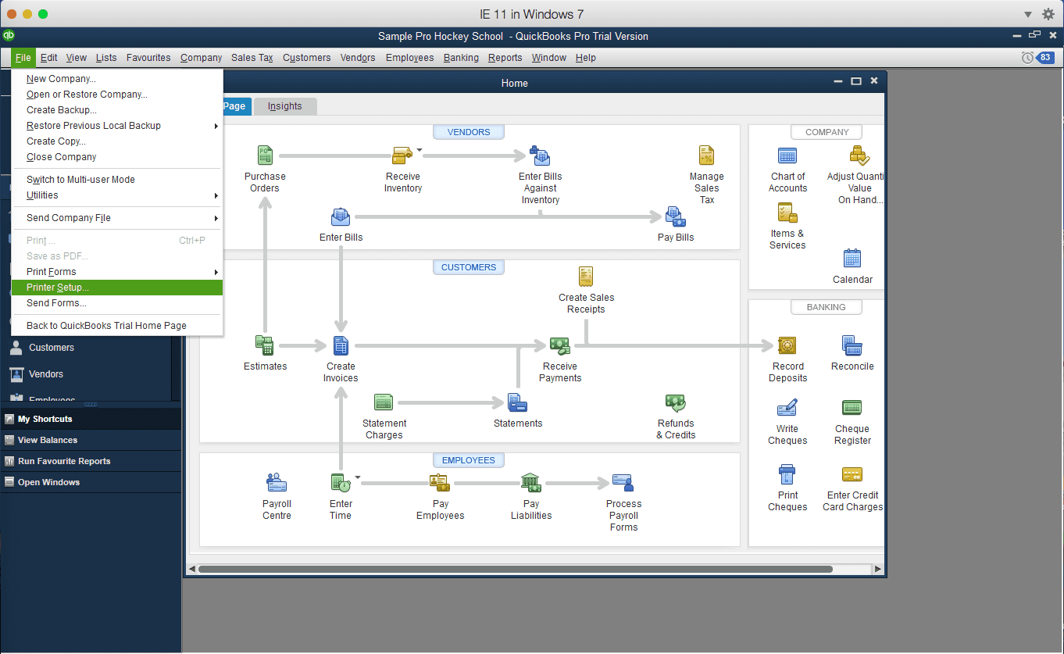The width and height of the screenshot is (1064, 654).
Task: Expand the Print Forms submenu
Action: click(117, 272)
